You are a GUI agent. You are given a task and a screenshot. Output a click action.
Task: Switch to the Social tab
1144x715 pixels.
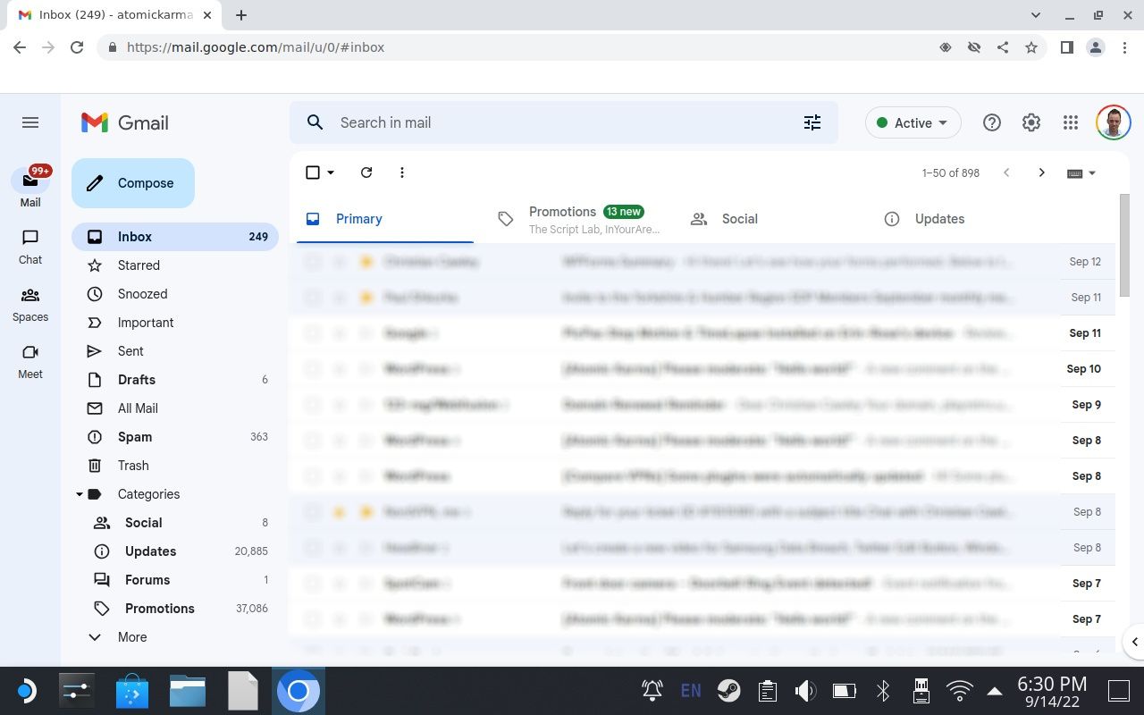pyautogui.click(x=739, y=218)
